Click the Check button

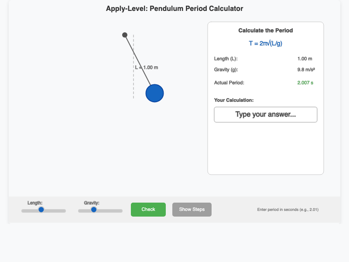pos(148,209)
